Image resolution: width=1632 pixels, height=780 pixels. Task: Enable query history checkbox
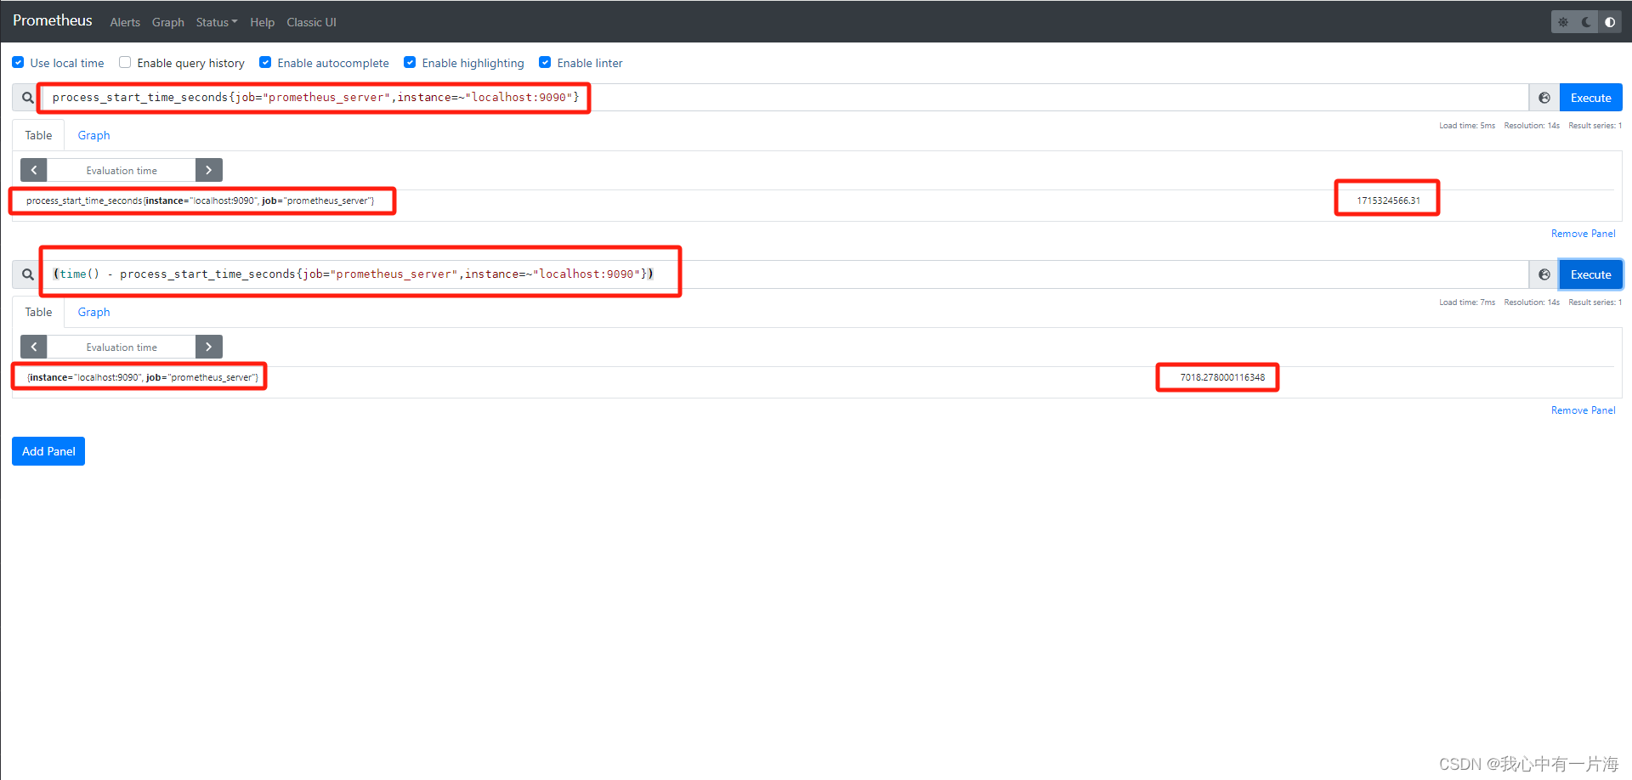[125, 63]
